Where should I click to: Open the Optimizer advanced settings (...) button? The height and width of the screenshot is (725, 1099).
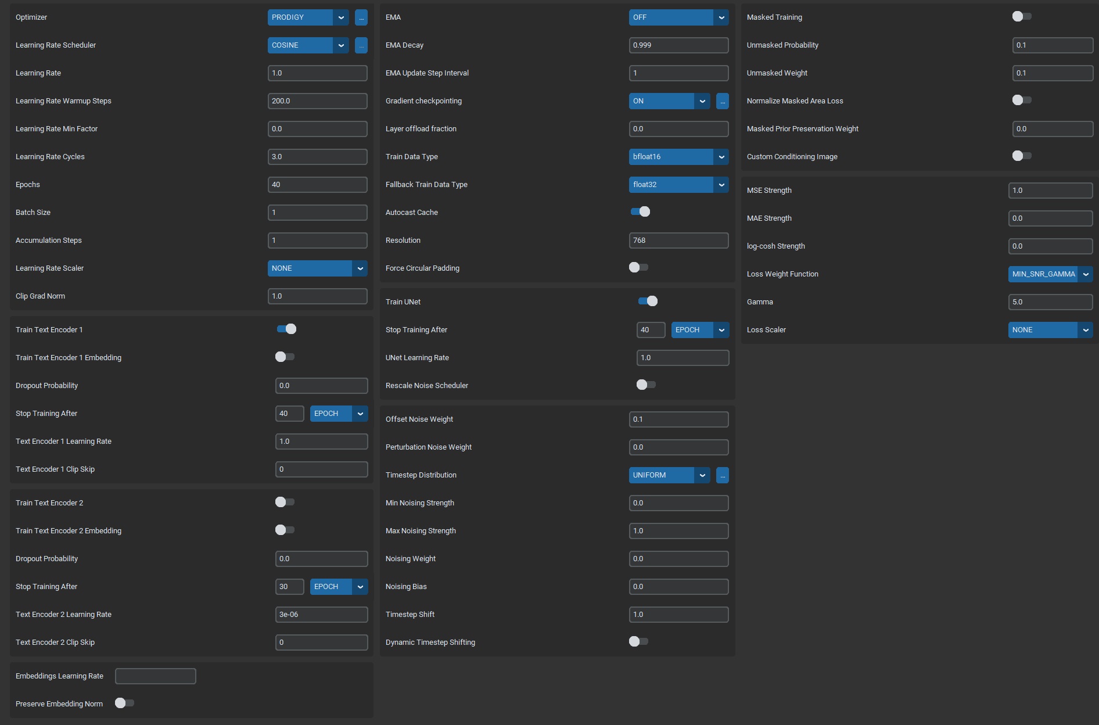[x=361, y=17]
